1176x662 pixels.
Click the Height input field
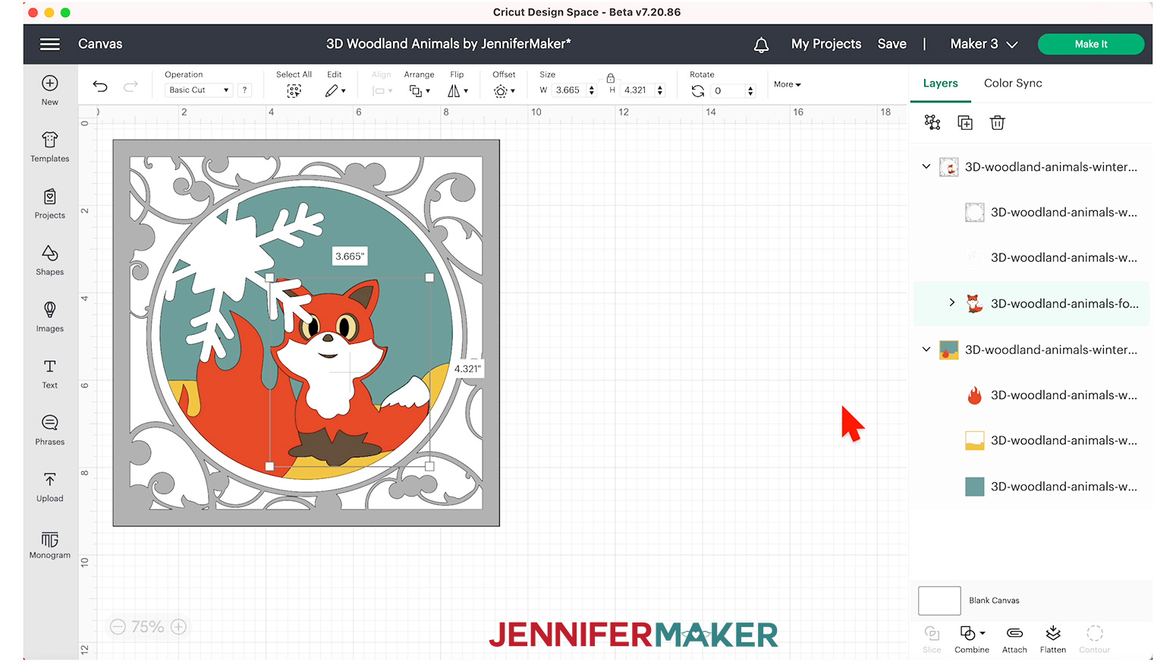pos(637,90)
